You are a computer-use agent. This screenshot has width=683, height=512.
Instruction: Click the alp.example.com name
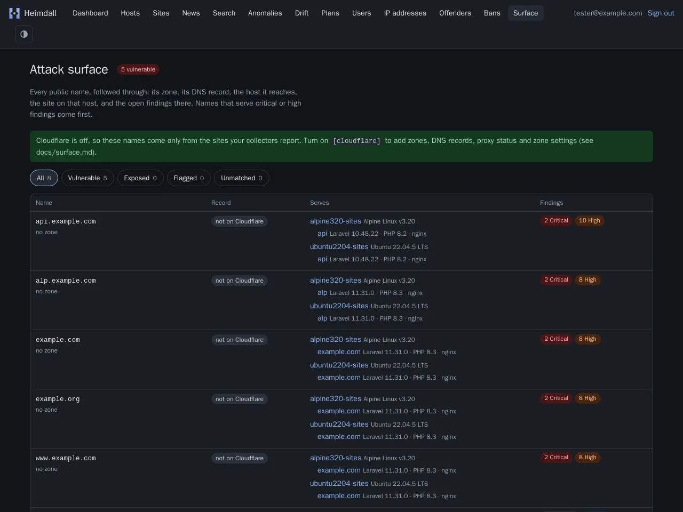[66, 281]
